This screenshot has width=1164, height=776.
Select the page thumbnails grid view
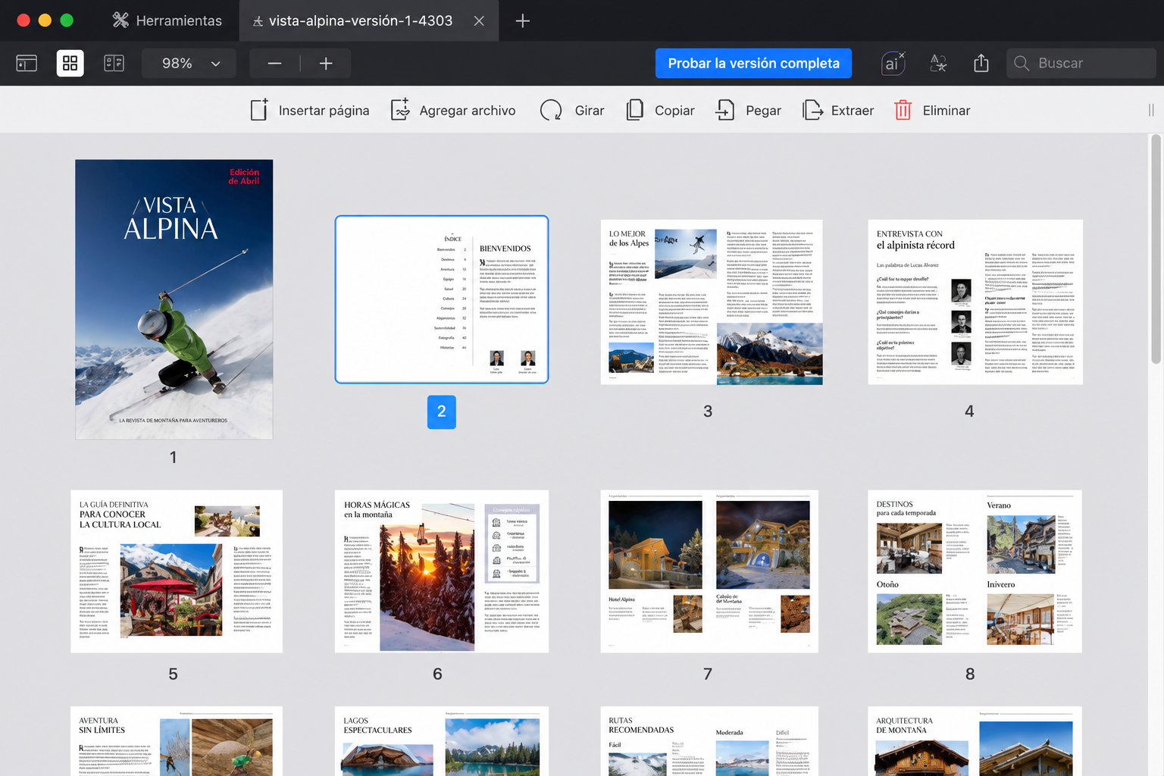70,63
